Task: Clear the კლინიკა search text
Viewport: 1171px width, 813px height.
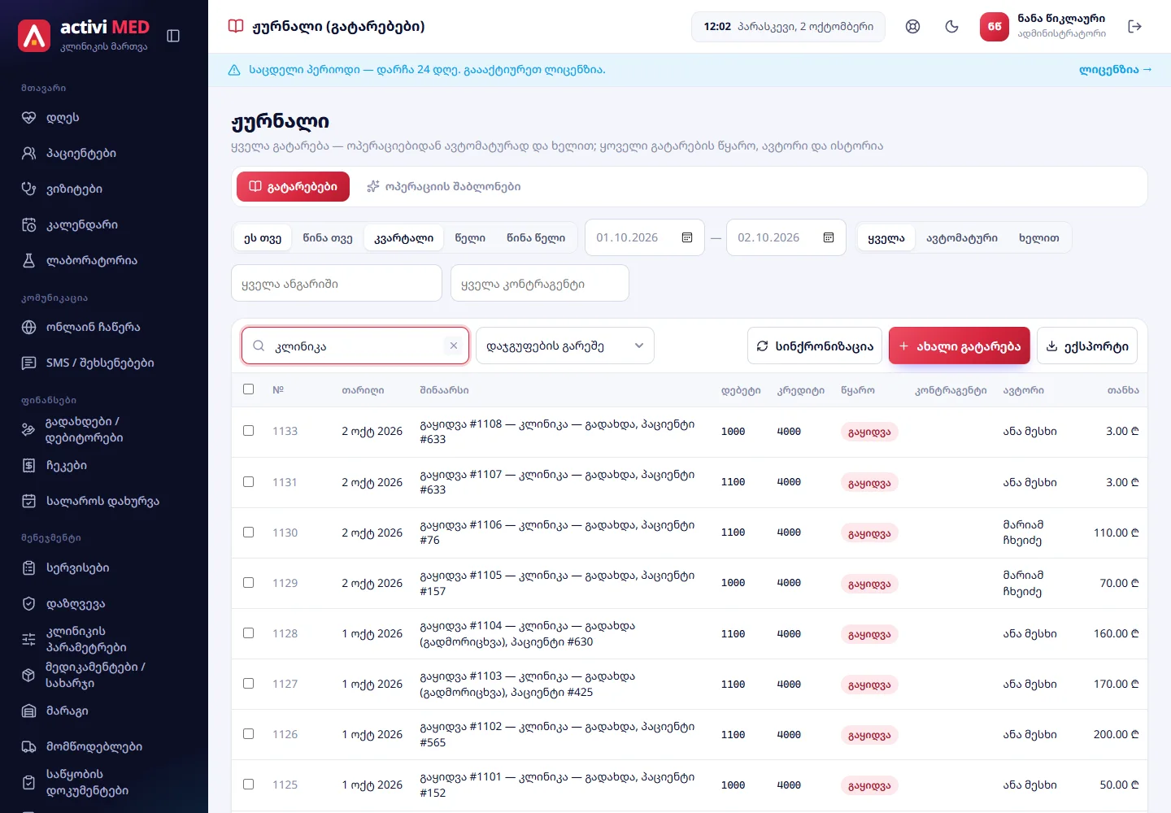Action: [x=454, y=346]
